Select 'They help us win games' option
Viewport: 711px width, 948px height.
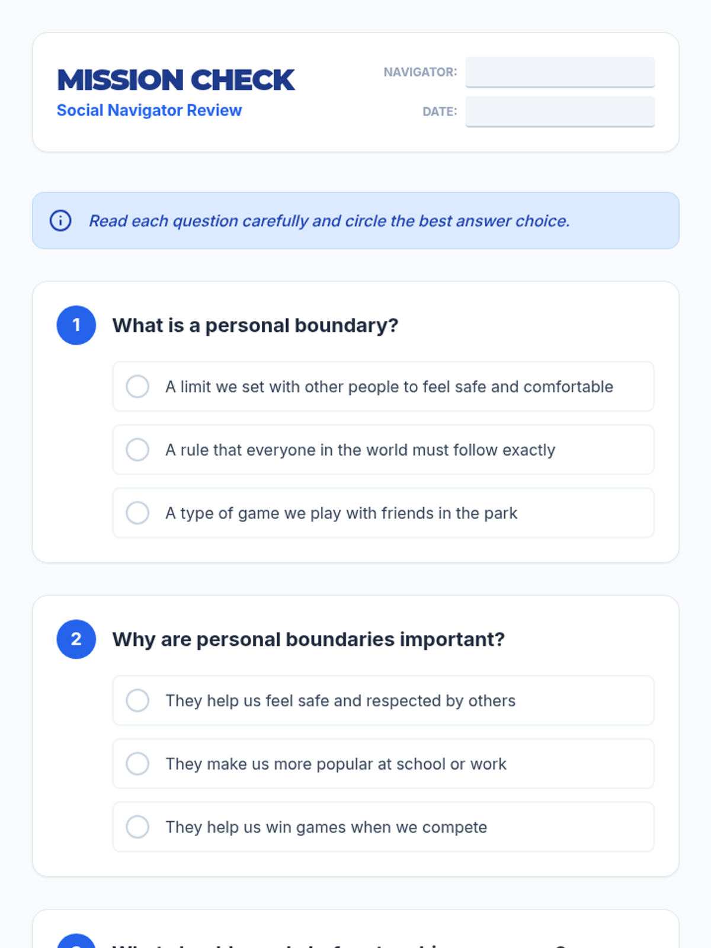tap(137, 827)
